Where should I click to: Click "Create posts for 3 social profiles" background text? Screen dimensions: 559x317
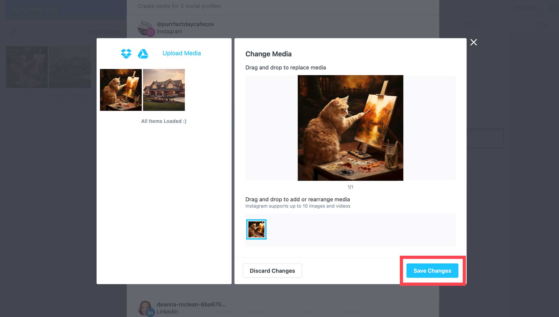click(x=179, y=6)
